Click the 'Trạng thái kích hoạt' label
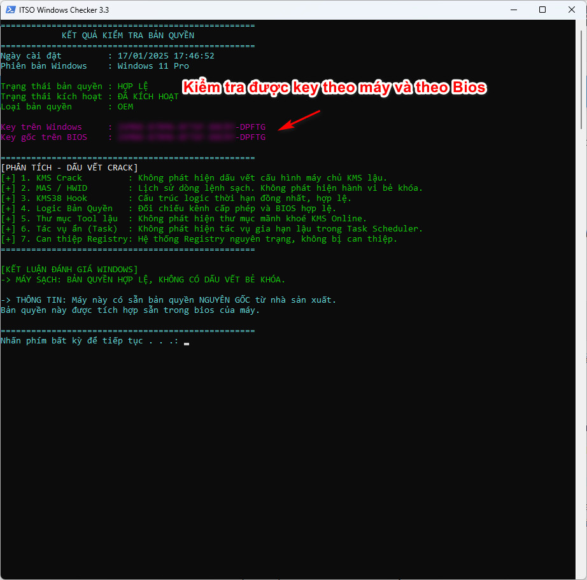This screenshot has height=580, width=587. (x=52, y=97)
